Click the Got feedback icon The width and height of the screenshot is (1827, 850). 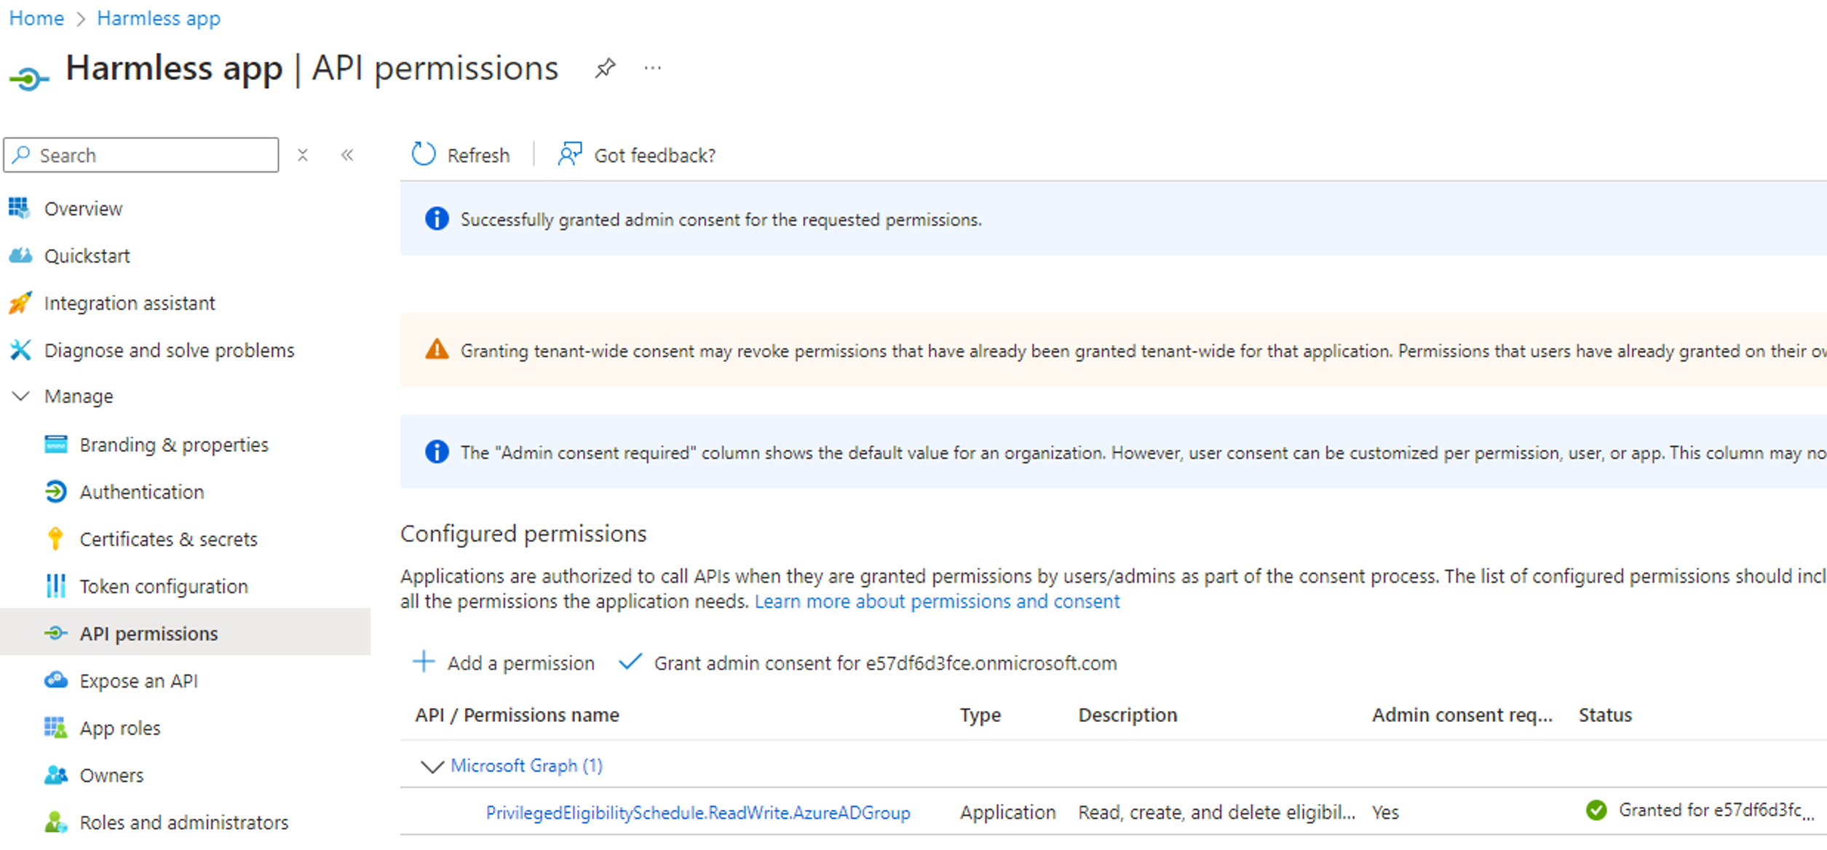(x=570, y=154)
